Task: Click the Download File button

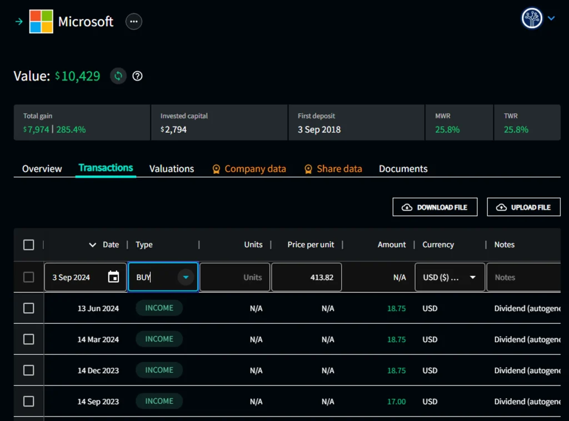Action: [x=435, y=207]
